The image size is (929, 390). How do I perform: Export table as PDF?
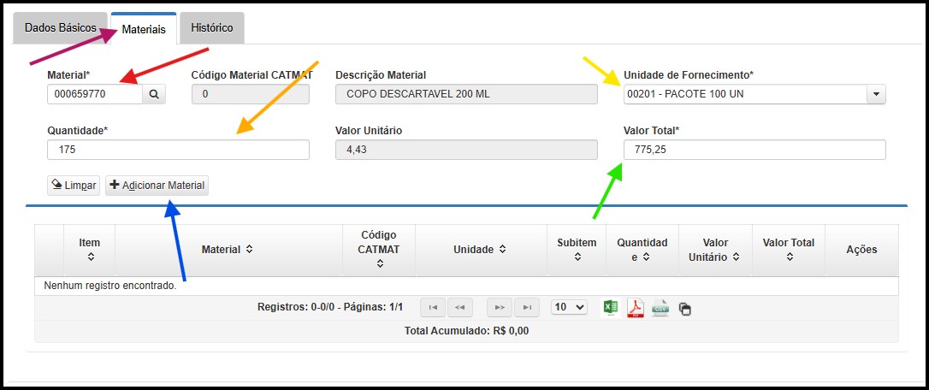tap(636, 307)
